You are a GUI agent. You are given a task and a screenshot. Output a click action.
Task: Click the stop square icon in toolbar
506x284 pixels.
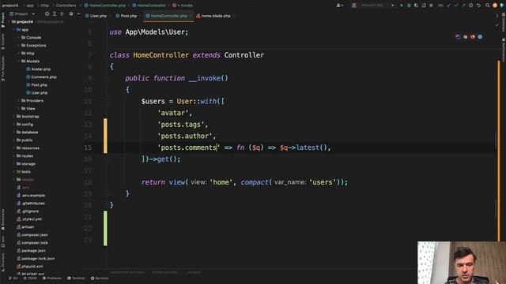[431, 6]
